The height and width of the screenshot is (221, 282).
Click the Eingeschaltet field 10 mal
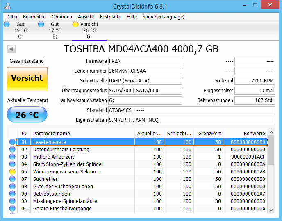tap(255, 91)
